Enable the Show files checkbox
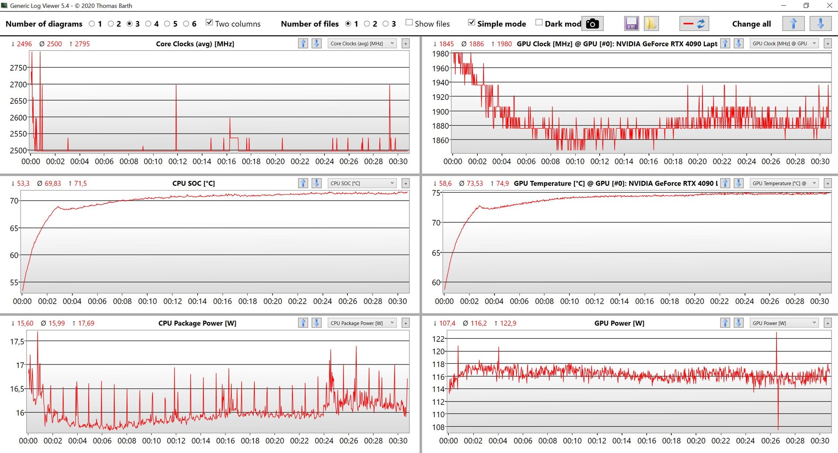The width and height of the screenshot is (838, 453). (x=409, y=23)
